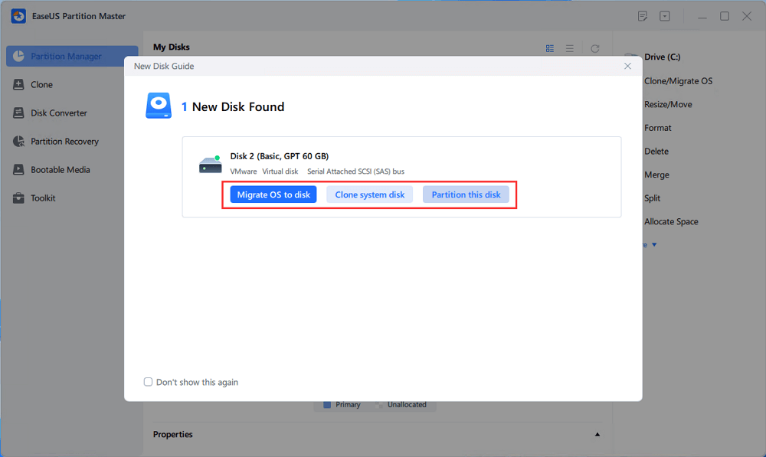Click the Bootable Media sidebar icon
766x457 pixels.
click(18, 170)
